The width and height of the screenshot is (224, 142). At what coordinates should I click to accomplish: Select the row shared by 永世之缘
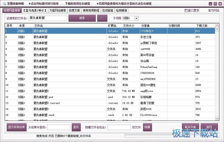pos(110,37)
